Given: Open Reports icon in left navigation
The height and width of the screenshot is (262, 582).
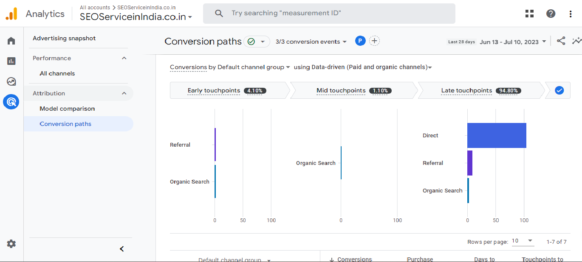Looking at the screenshot, I should pyautogui.click(x=11, y=61).
